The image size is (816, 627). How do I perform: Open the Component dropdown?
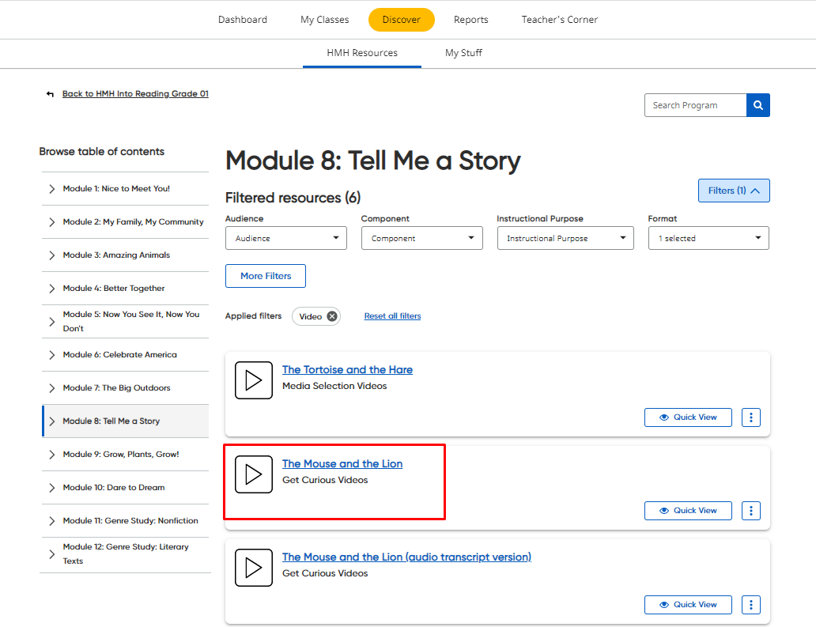[x=421, y=238]
